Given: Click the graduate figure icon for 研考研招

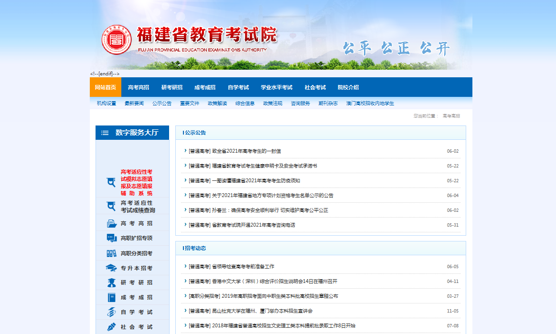Looking at the screenshot, I should point(112,282).
